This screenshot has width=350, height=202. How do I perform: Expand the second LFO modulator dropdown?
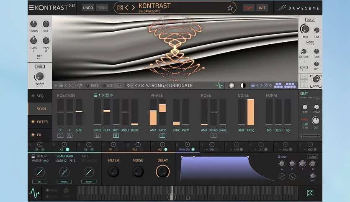pos(256,149)
